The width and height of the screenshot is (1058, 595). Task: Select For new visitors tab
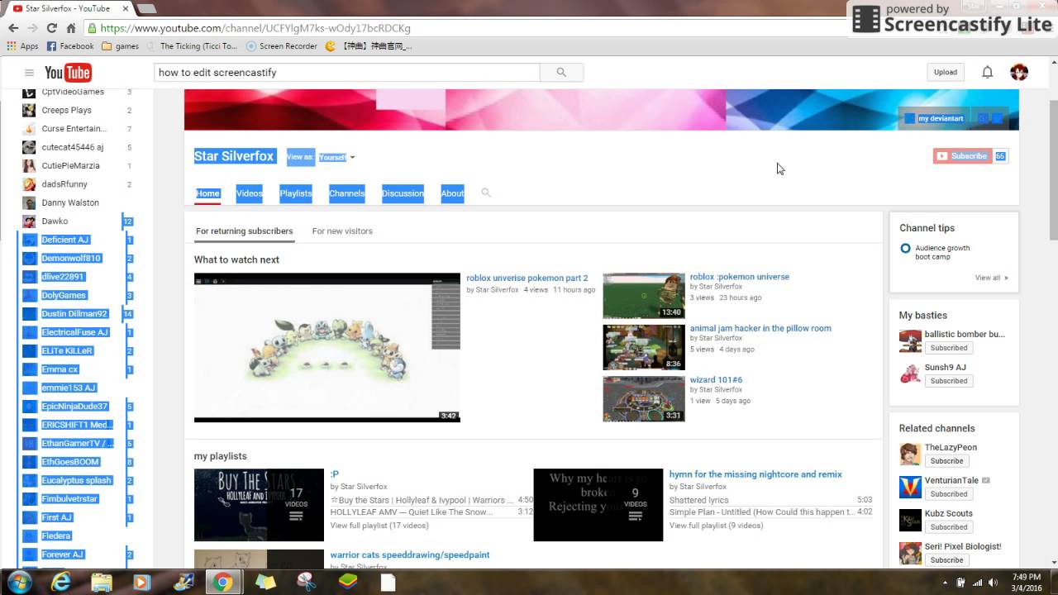pyautogui.click(x=342, y=231)
